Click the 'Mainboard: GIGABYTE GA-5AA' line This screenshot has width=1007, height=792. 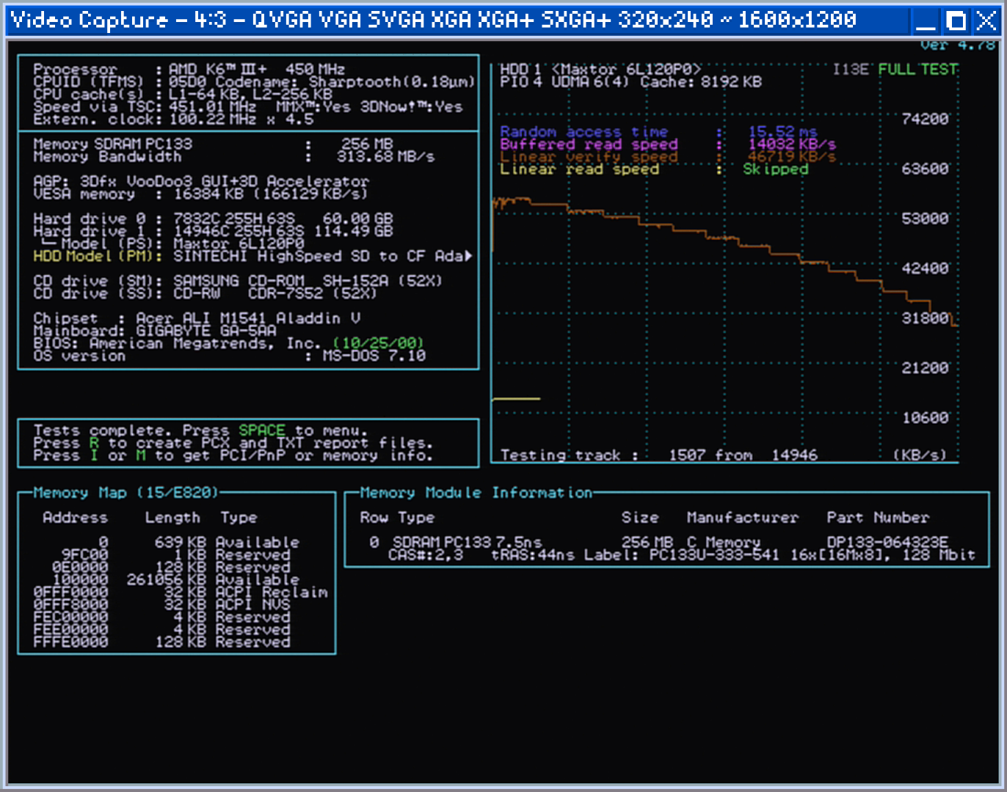pos(155,331)
